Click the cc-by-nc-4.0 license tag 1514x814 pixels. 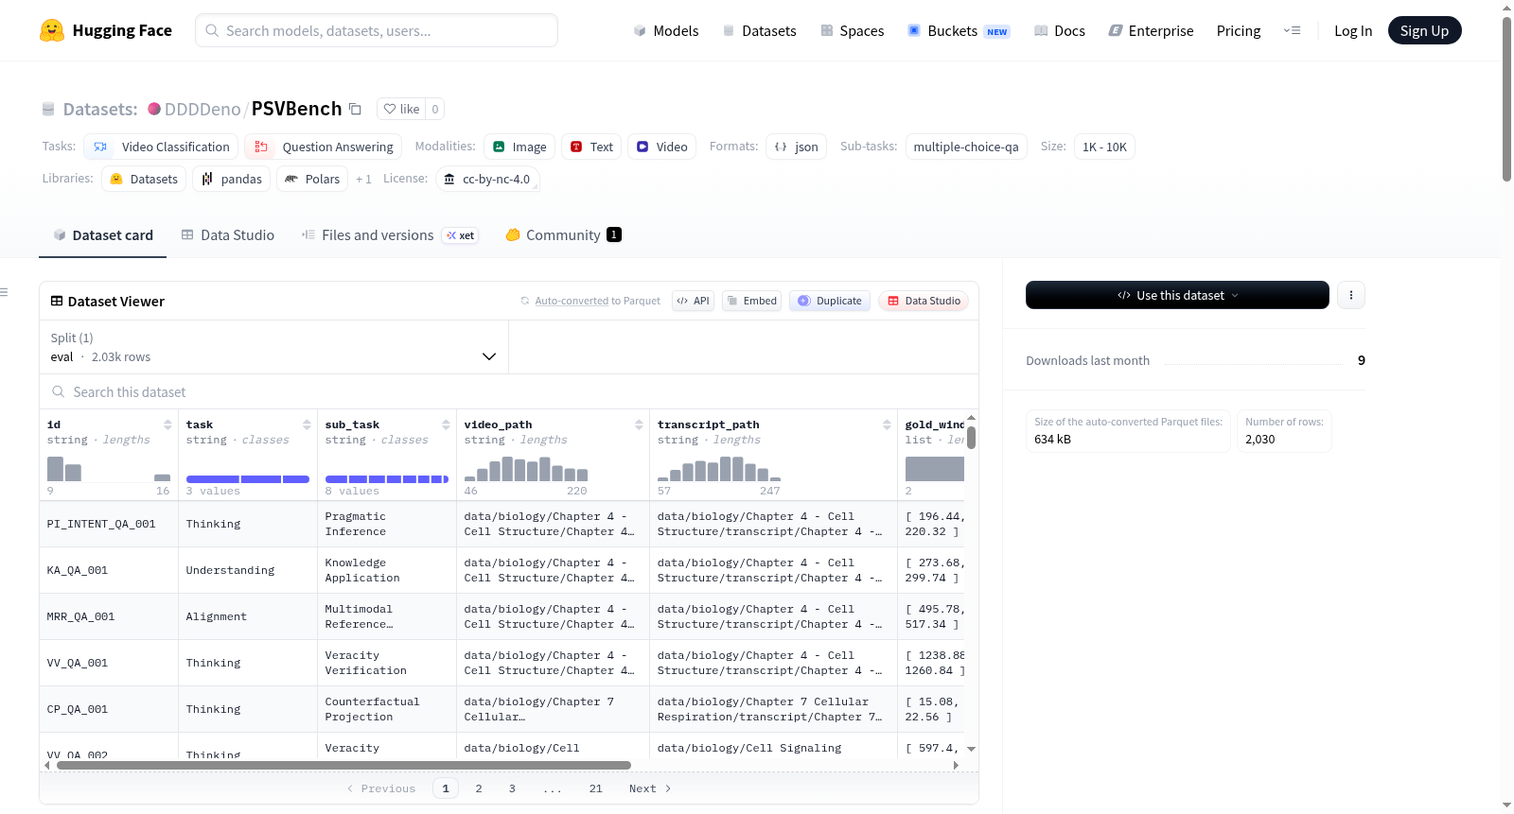click(x=487, y=179)
